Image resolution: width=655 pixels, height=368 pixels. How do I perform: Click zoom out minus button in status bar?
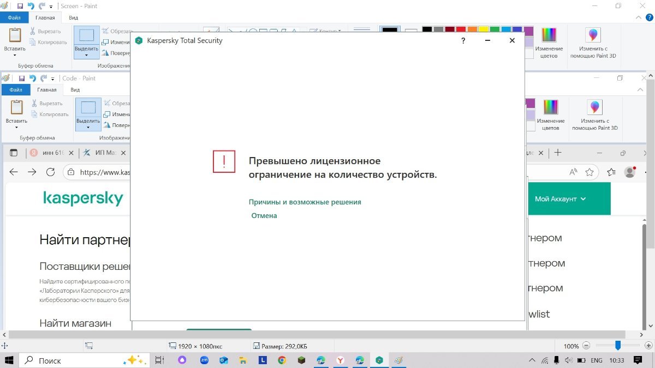point(586,346)
